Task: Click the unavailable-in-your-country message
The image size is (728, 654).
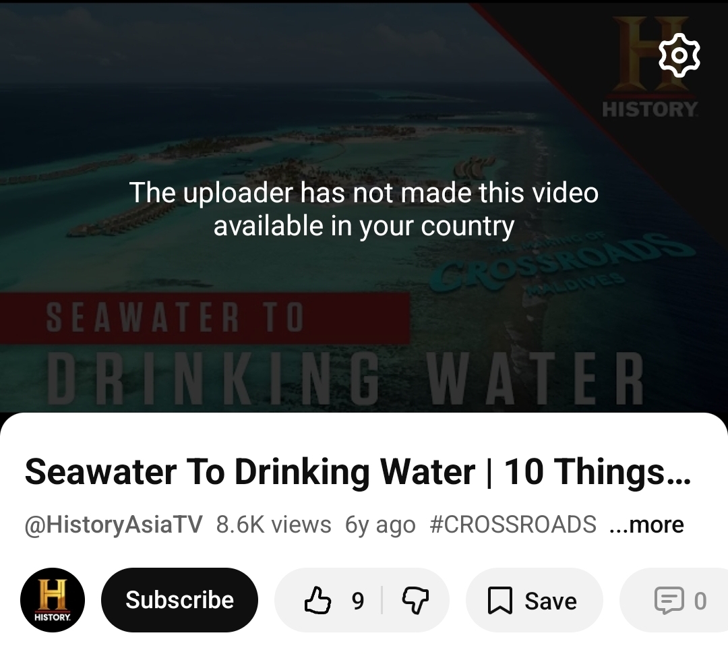Action: 364,209
